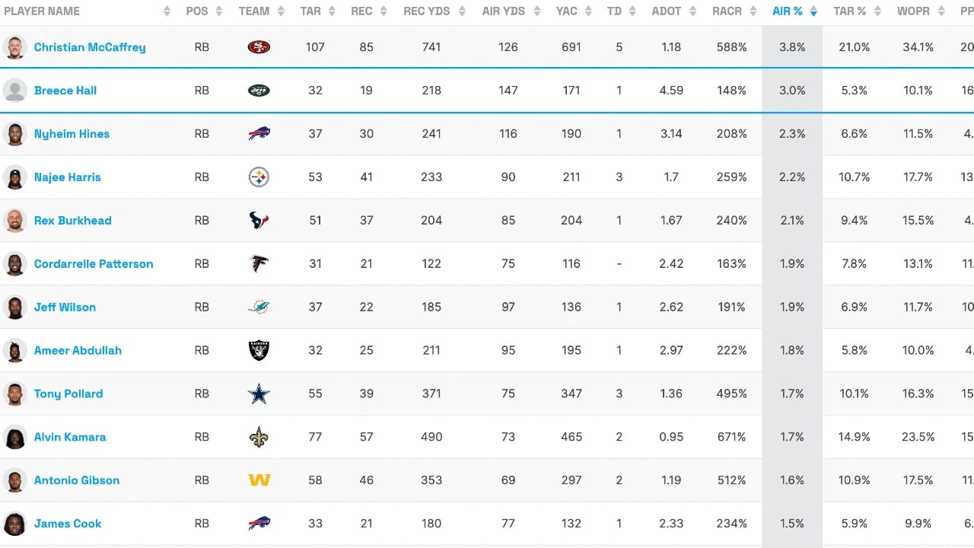Click the Las Vegas Raiders logo
The width and height of the screenshot is (974, 548).
(259, 351)
